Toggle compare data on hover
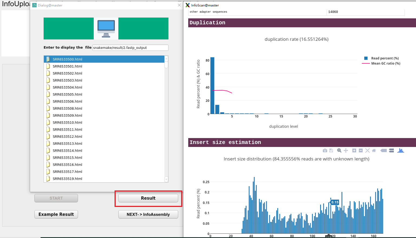The image size is (416, 238). pyautogui.click(x=391, y=150)
